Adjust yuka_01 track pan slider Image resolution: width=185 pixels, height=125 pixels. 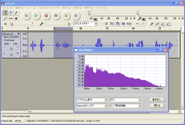tap(11, 55)
